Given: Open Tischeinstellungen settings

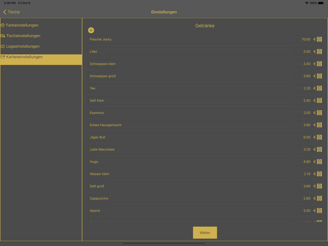Looking at the screenshot, I should (x=41, y=36).
